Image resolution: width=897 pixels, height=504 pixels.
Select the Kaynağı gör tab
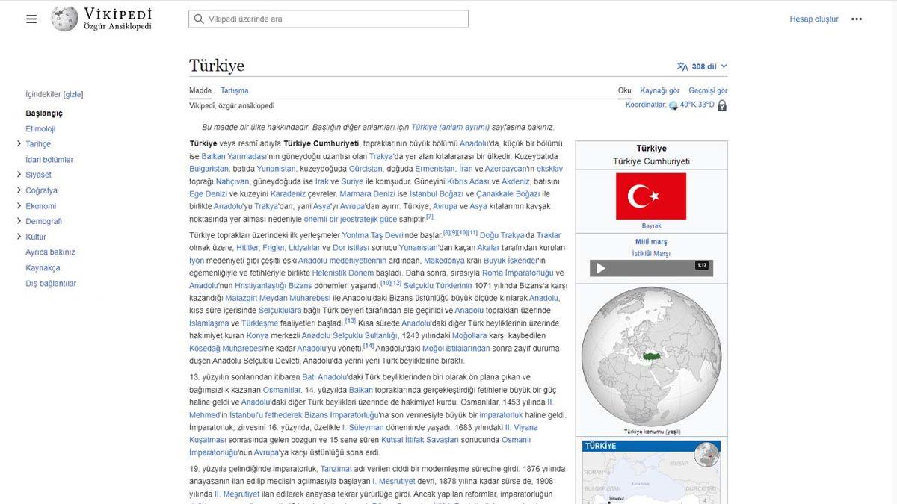pos(659,90)
